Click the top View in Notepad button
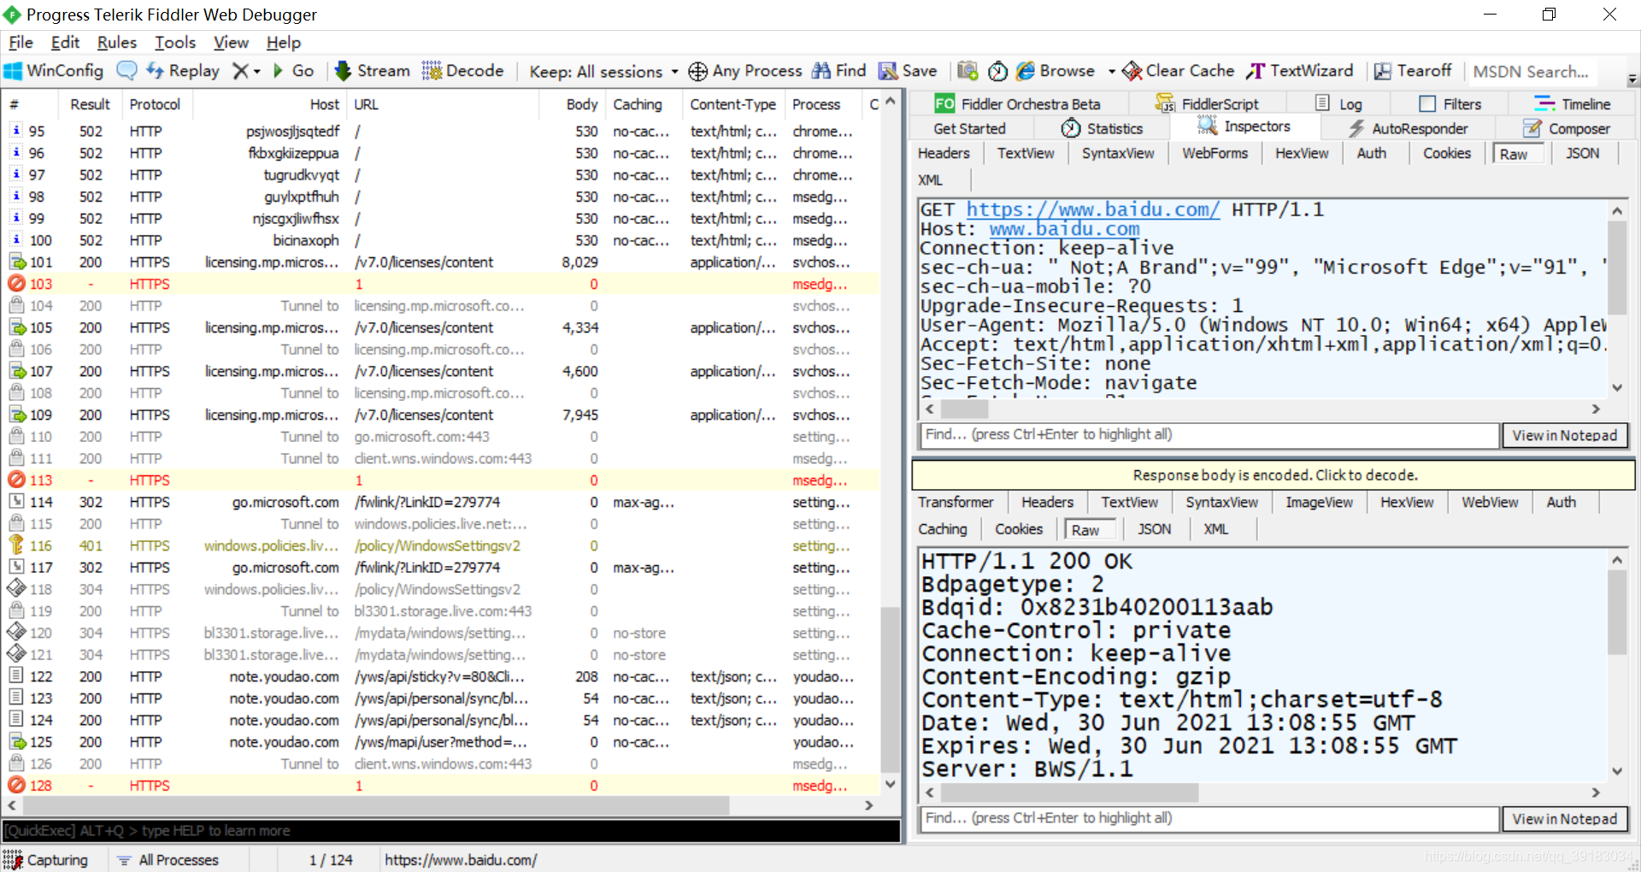Image resolution: width=1641 pixels, height=872 pixels. click(x=1565, y=435)
